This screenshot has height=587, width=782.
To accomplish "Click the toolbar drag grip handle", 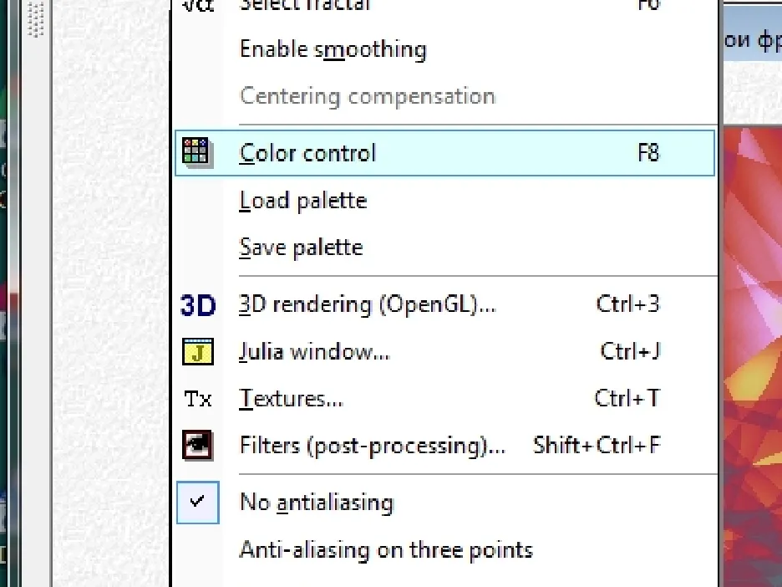I will point(36,18).
